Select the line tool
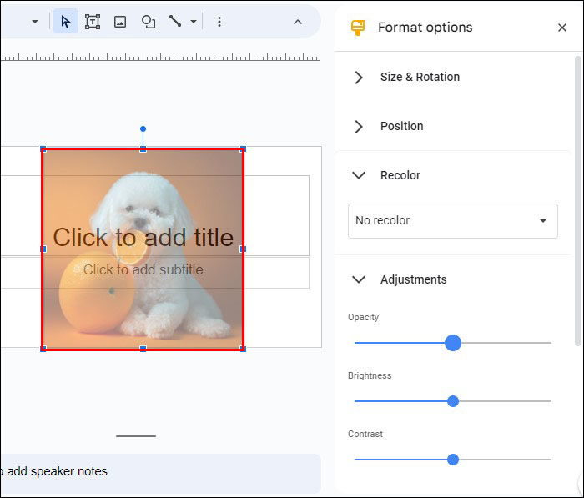The width and height of the screenshot is (584, 498). (175, 22)
